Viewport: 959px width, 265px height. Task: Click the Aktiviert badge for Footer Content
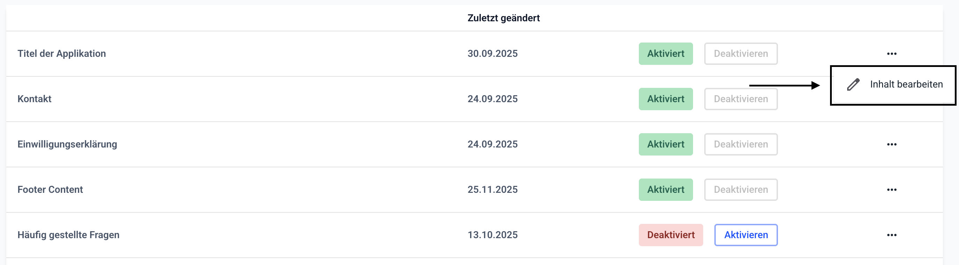[x=666, y=190]
